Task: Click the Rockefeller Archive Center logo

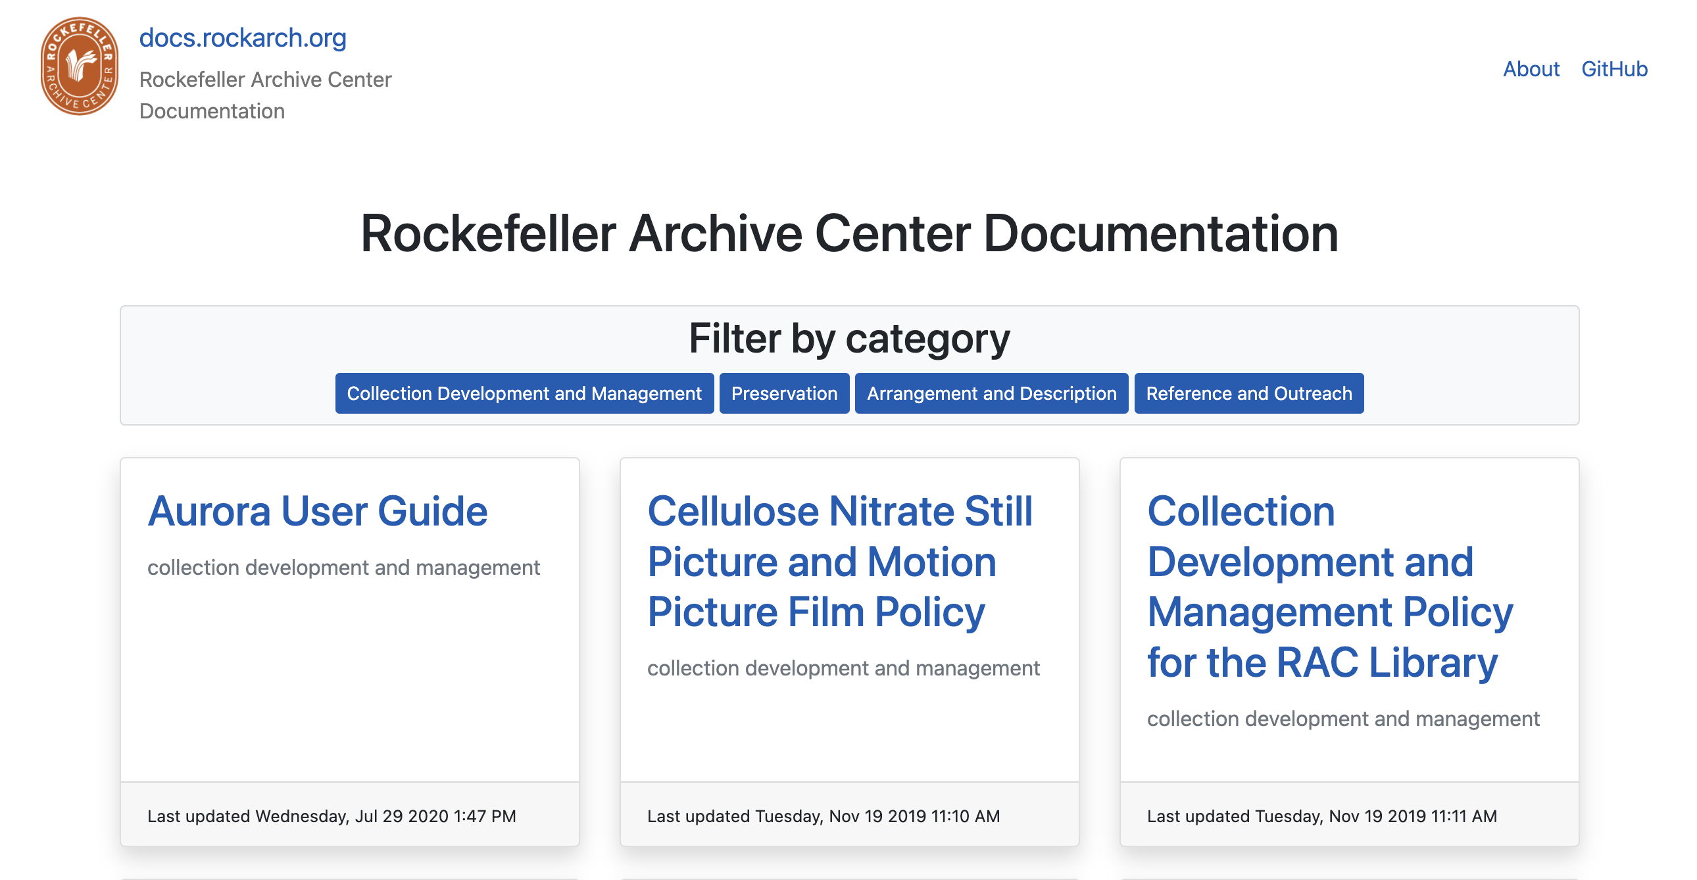Action: 80,66
